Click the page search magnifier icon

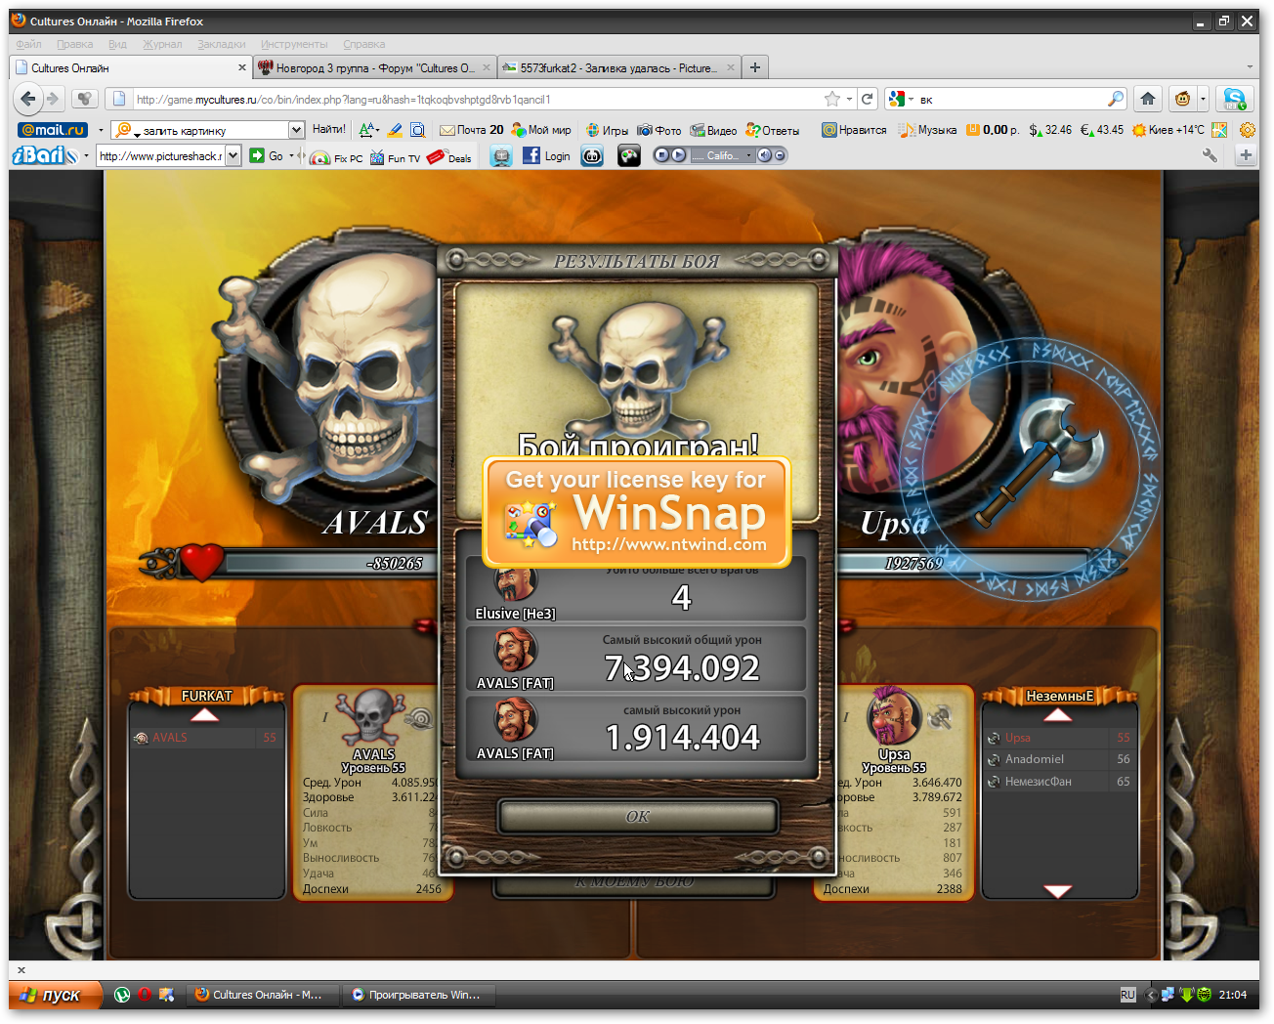pos(417,130)
